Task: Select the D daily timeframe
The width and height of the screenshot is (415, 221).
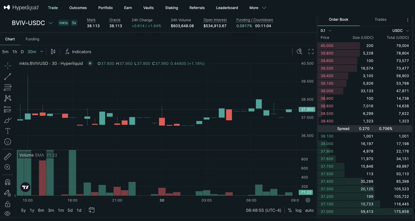Action: (x=22, y=52)
